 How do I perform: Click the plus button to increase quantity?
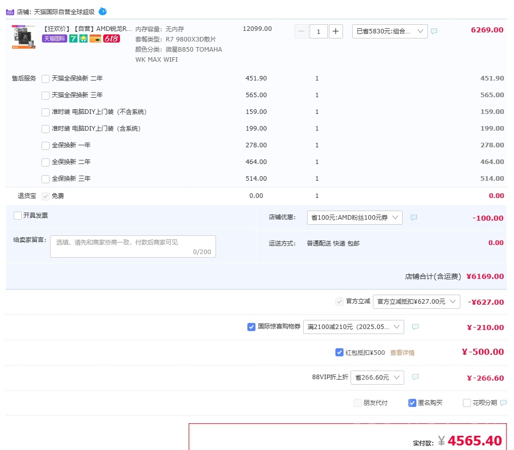(335, 31)
